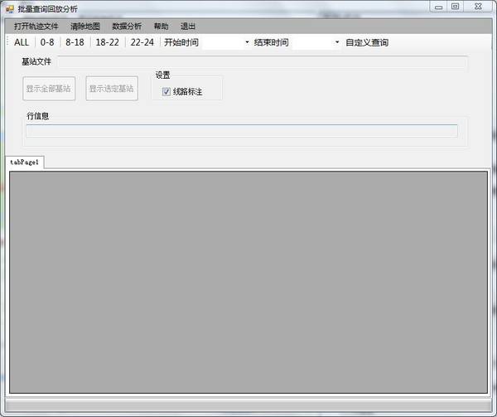Toggle the 线路标注 checkbox

[166, 91]
